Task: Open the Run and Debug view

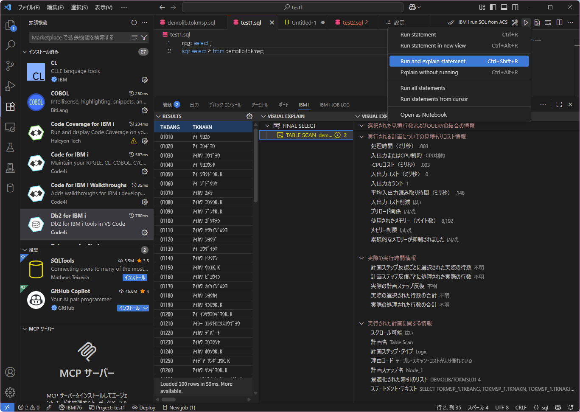Action: 10,86
